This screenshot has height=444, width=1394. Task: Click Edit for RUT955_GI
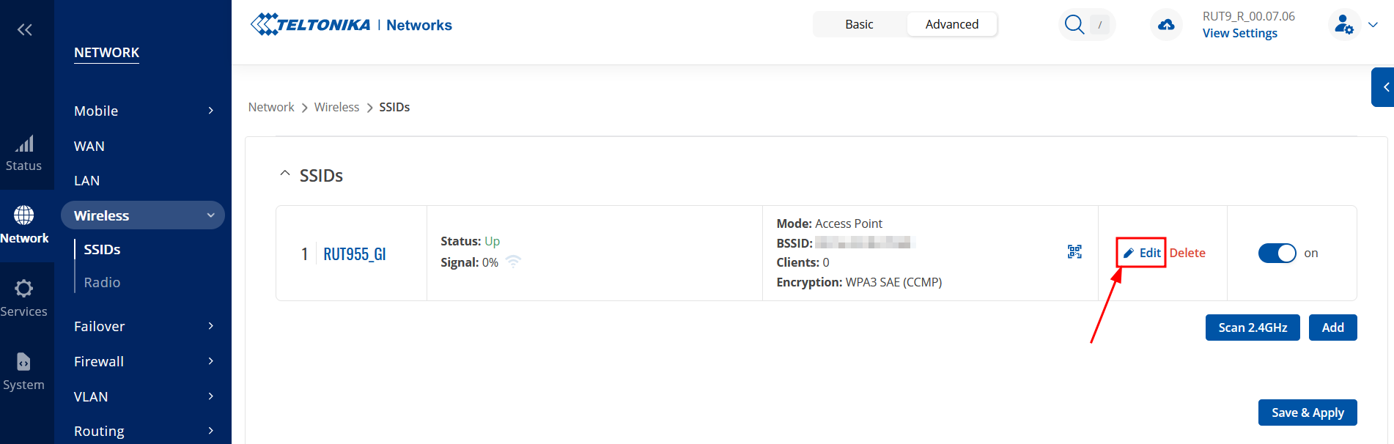(x=1142, y=253)
